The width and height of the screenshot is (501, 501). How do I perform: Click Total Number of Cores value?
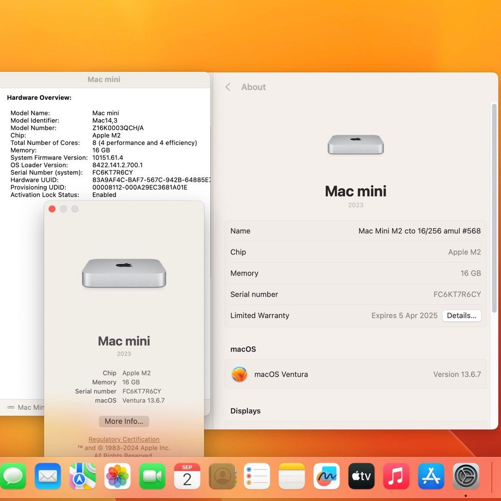click(x=145, y=143)
